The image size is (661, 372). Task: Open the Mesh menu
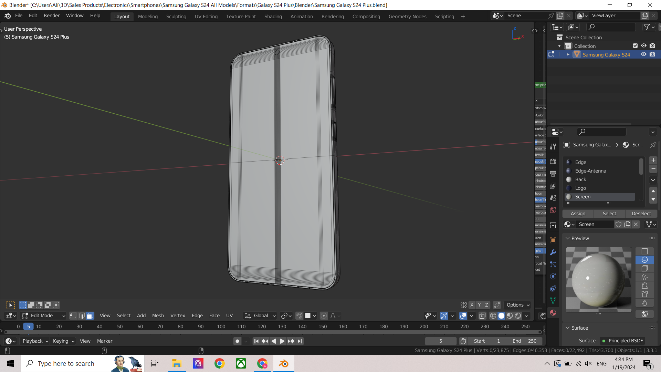(158, 316)
